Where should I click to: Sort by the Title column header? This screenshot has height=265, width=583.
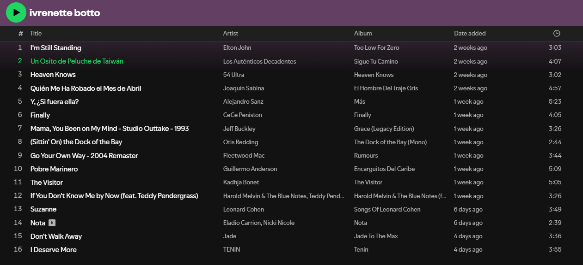(x=36, y=33)
